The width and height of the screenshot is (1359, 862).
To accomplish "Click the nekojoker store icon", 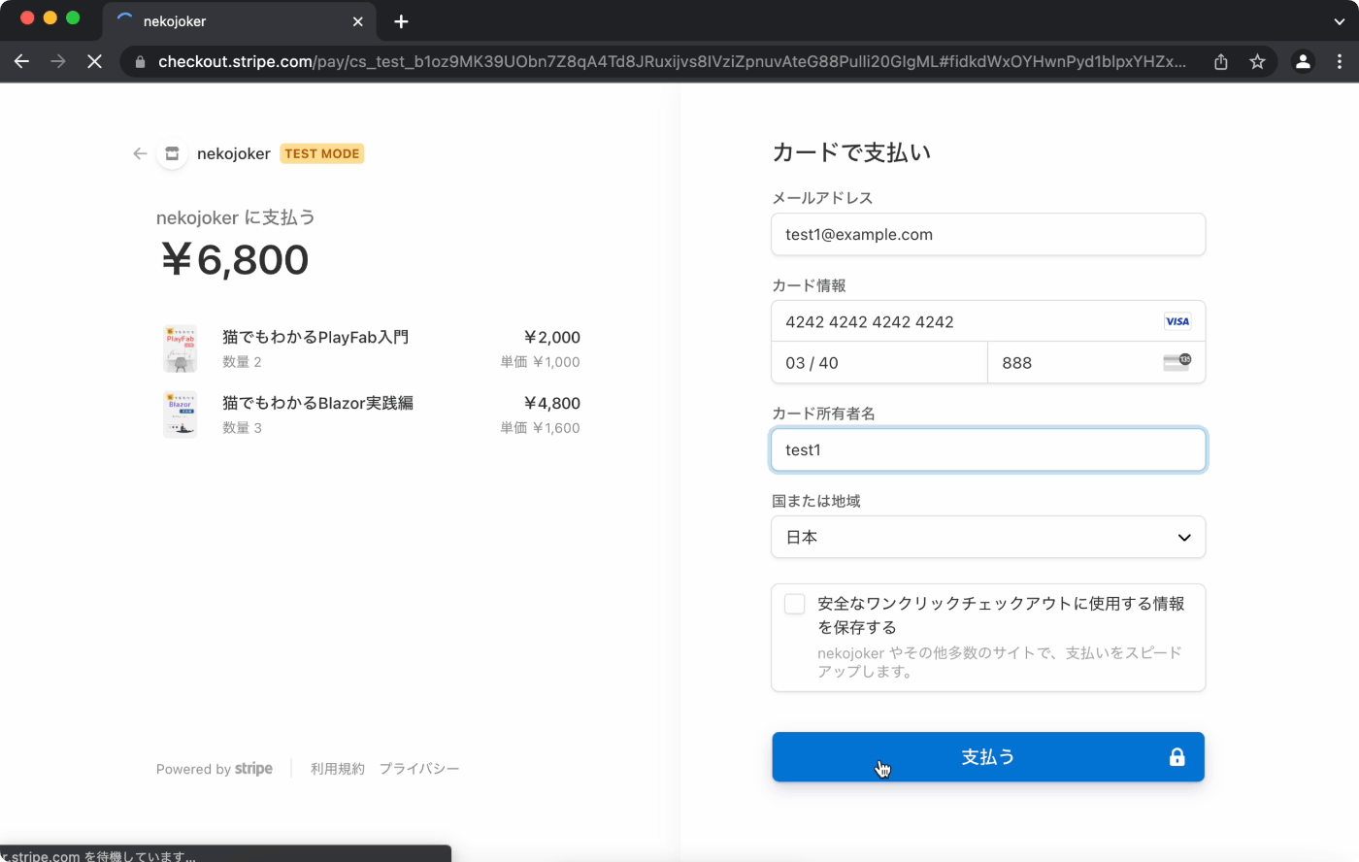I will [172, 153].
